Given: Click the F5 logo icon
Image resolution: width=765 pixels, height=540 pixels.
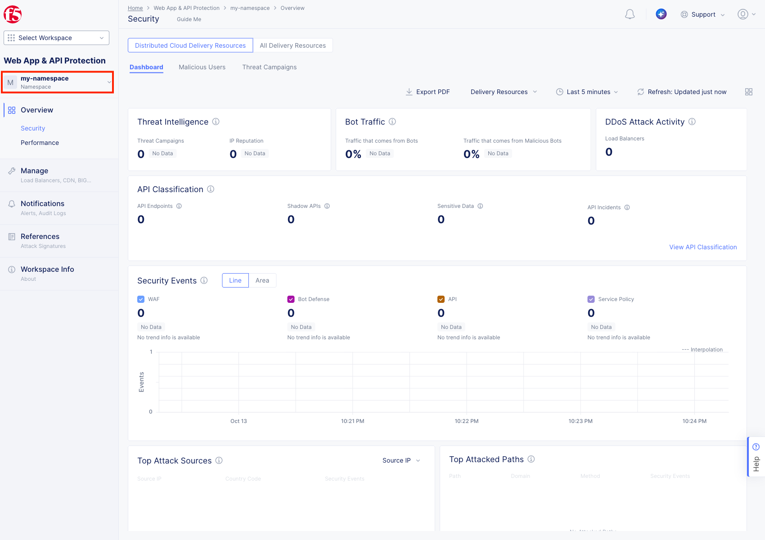Looking at the screenshot, I should tap(13, 14).
